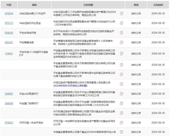The height and width of the screenshot is (136, 170).
Task: Open PDF icon for 新增东方财富证券 announcement
Action: (x=121, y=54)
